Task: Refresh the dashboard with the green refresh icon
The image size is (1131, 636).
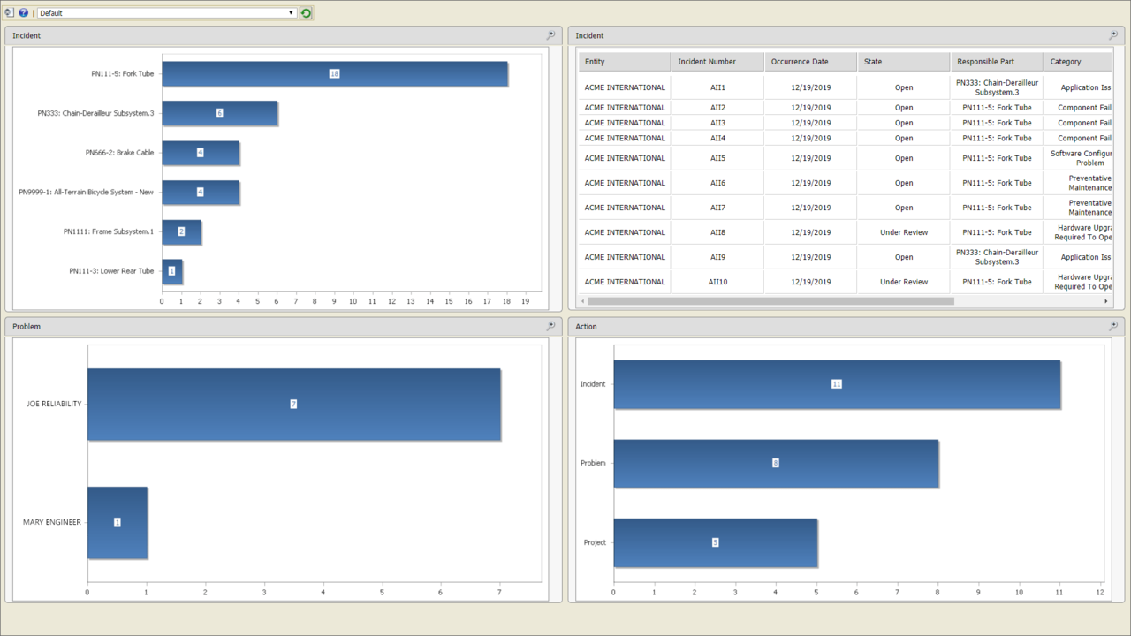Action: point(306,12)
